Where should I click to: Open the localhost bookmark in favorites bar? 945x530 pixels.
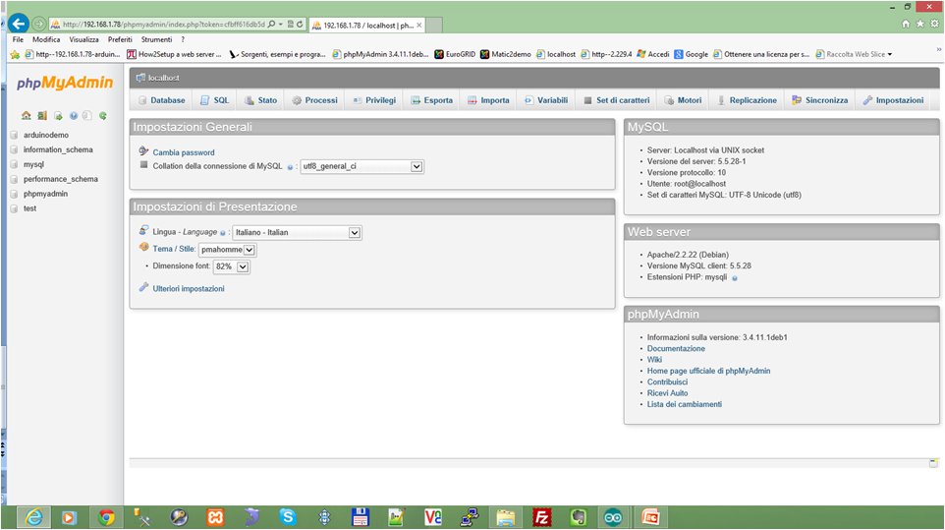[x=556, y=54]
